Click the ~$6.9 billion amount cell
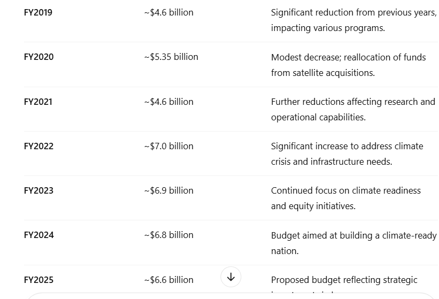This screenshot has height=299, width=439. [x=168, y=190]
